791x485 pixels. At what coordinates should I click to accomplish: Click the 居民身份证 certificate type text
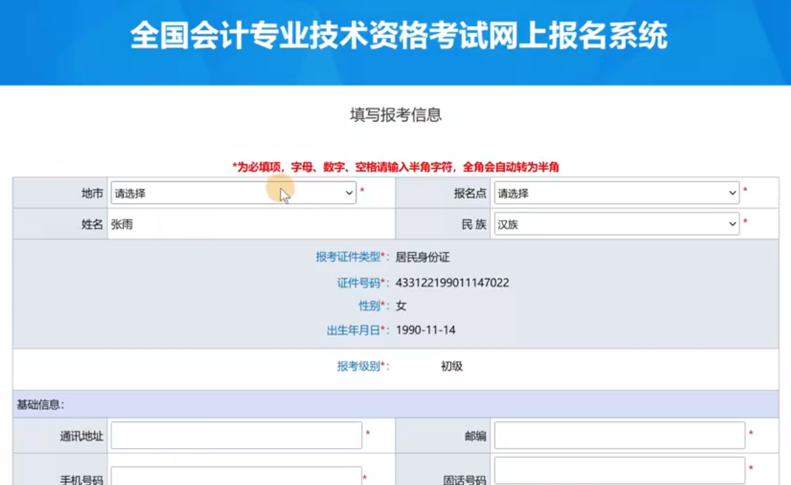point(423,257)
